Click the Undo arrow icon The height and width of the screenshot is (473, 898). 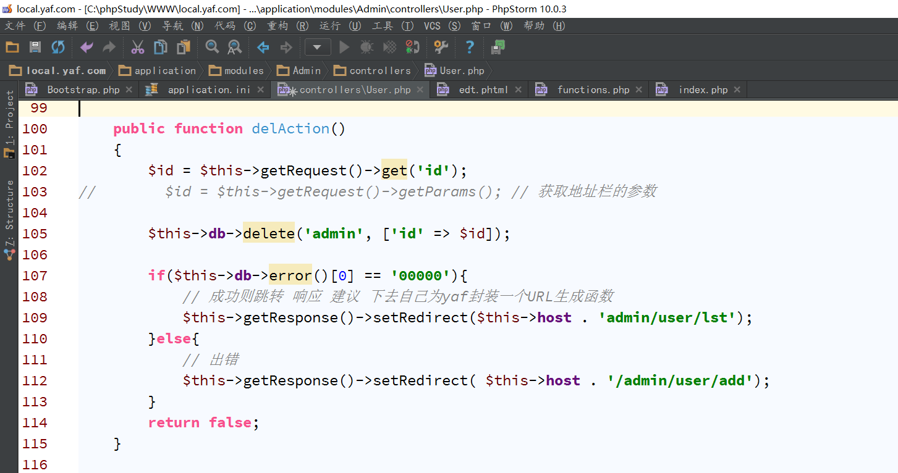point(87,47)
